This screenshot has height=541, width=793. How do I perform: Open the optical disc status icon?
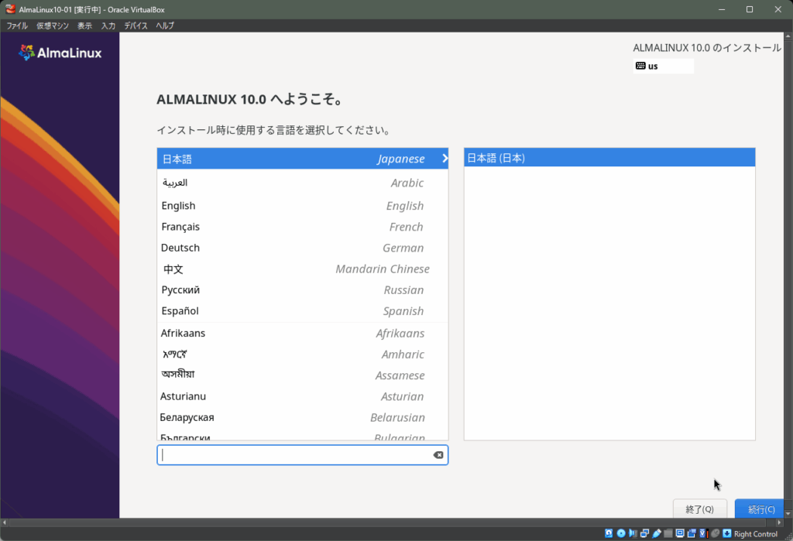click(x=621, y=533)
